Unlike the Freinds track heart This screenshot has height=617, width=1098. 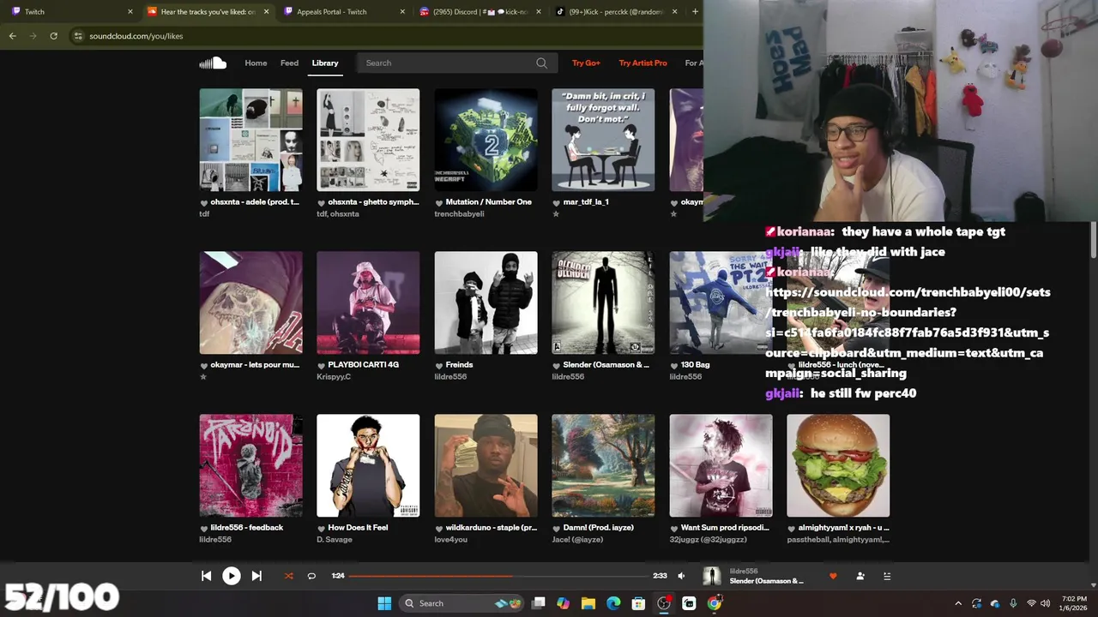click(439, 366)
